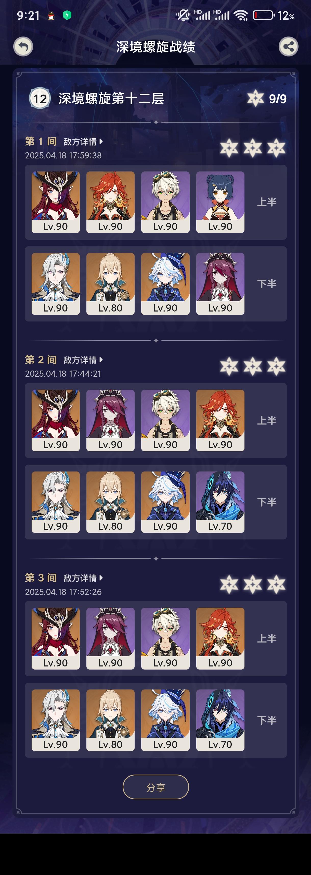The height and width of the screenshot is (875, 311).
Task: Tap the three stars for chamber 3
Action: pos(253,585)
